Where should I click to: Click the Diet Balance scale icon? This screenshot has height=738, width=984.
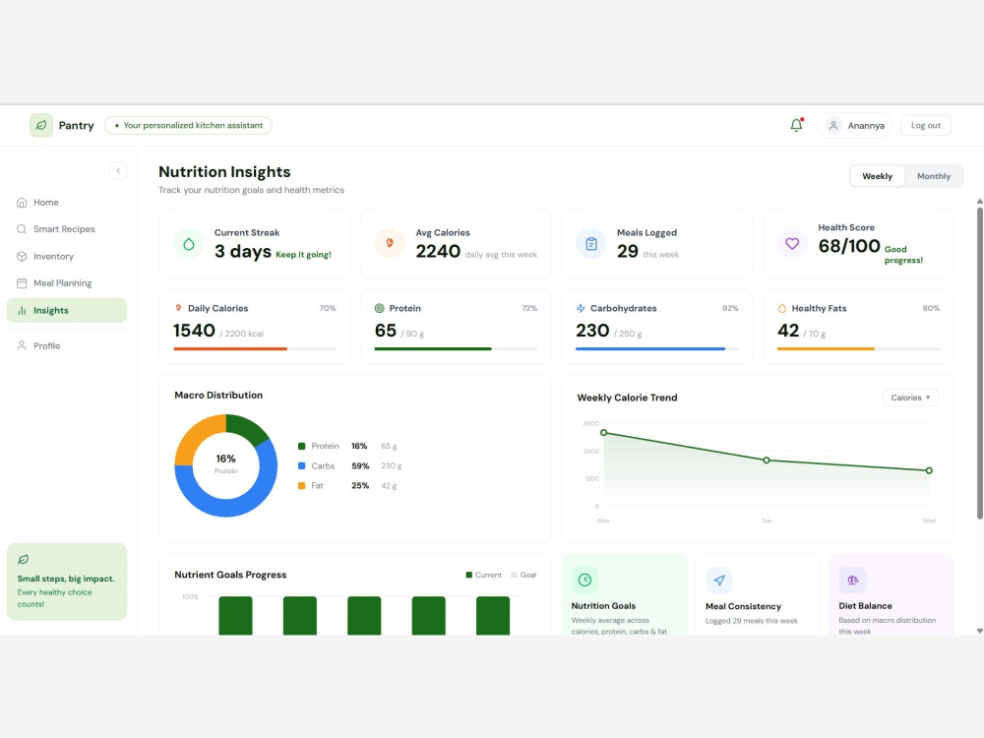[852, 580]
